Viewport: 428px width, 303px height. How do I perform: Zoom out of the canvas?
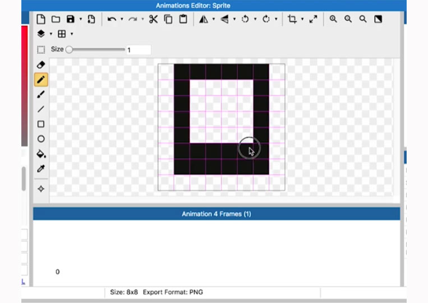348,19
